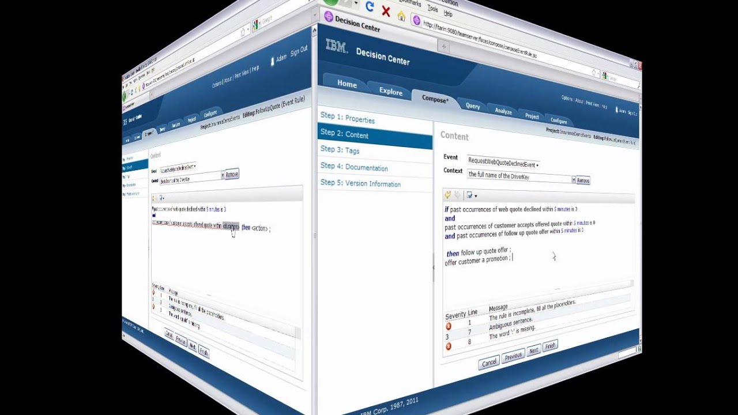The image size is (738, 415).
Task: Click the Previous button in left window
Action: (181, 340)
